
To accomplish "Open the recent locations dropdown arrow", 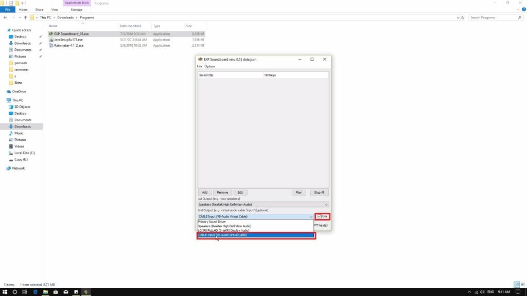I will click(20, 17).
